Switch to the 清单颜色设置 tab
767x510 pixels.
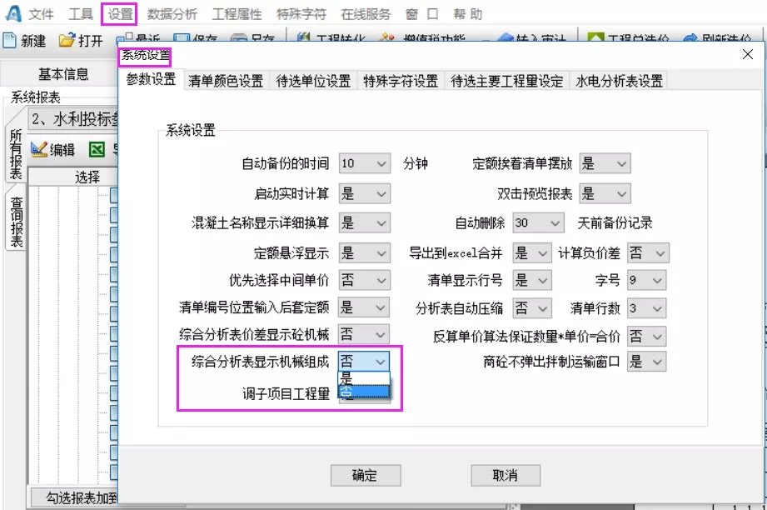[x=226, y=81]
